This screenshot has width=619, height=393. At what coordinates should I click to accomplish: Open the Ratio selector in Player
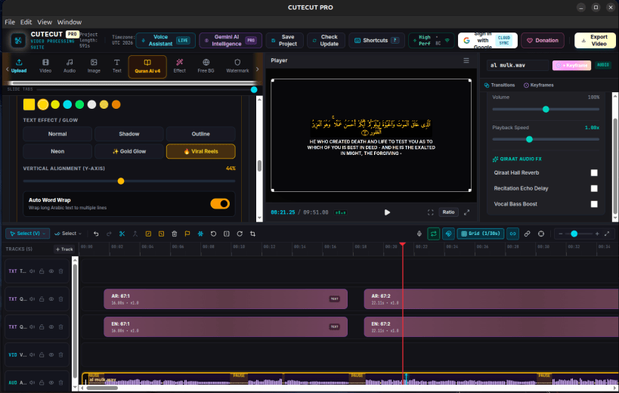click(x=448, y=212)
